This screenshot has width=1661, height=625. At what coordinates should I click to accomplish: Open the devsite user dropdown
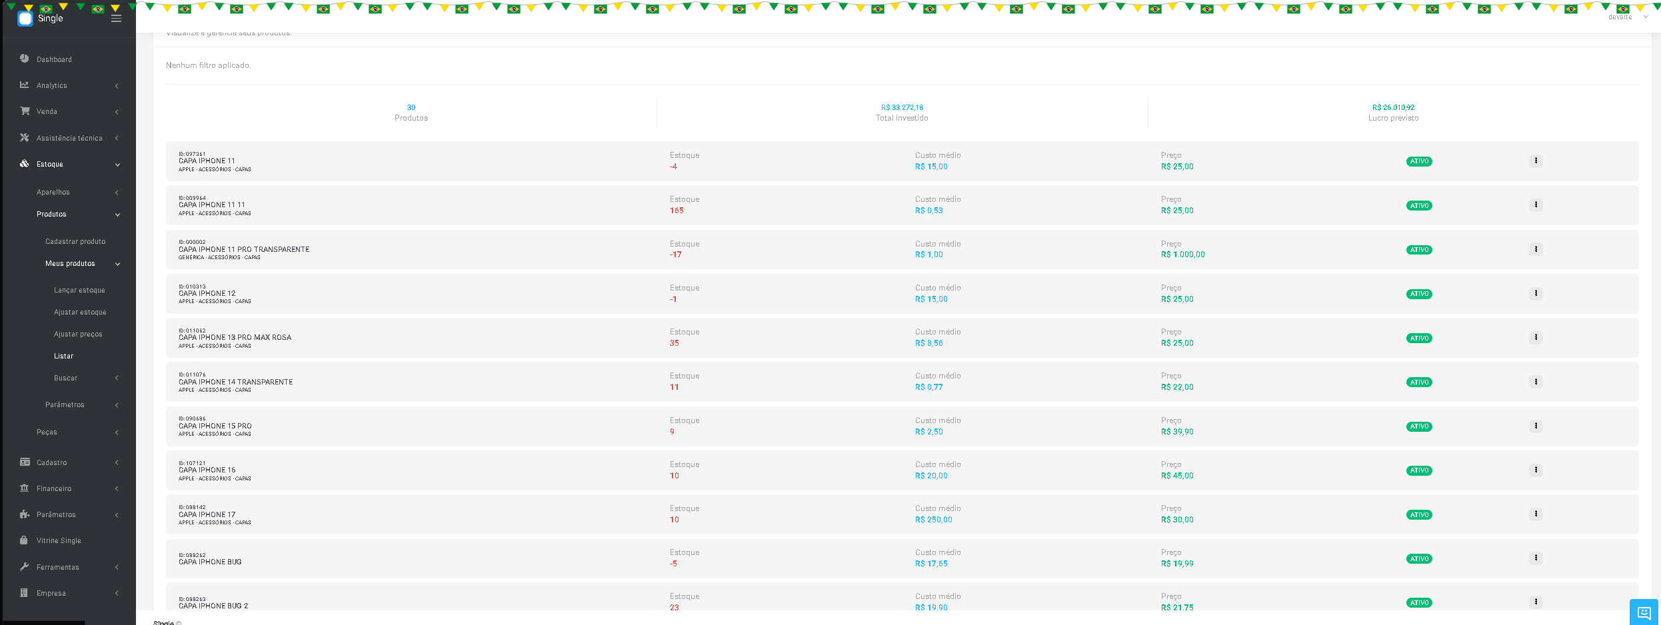click(x=1627, y=17)
